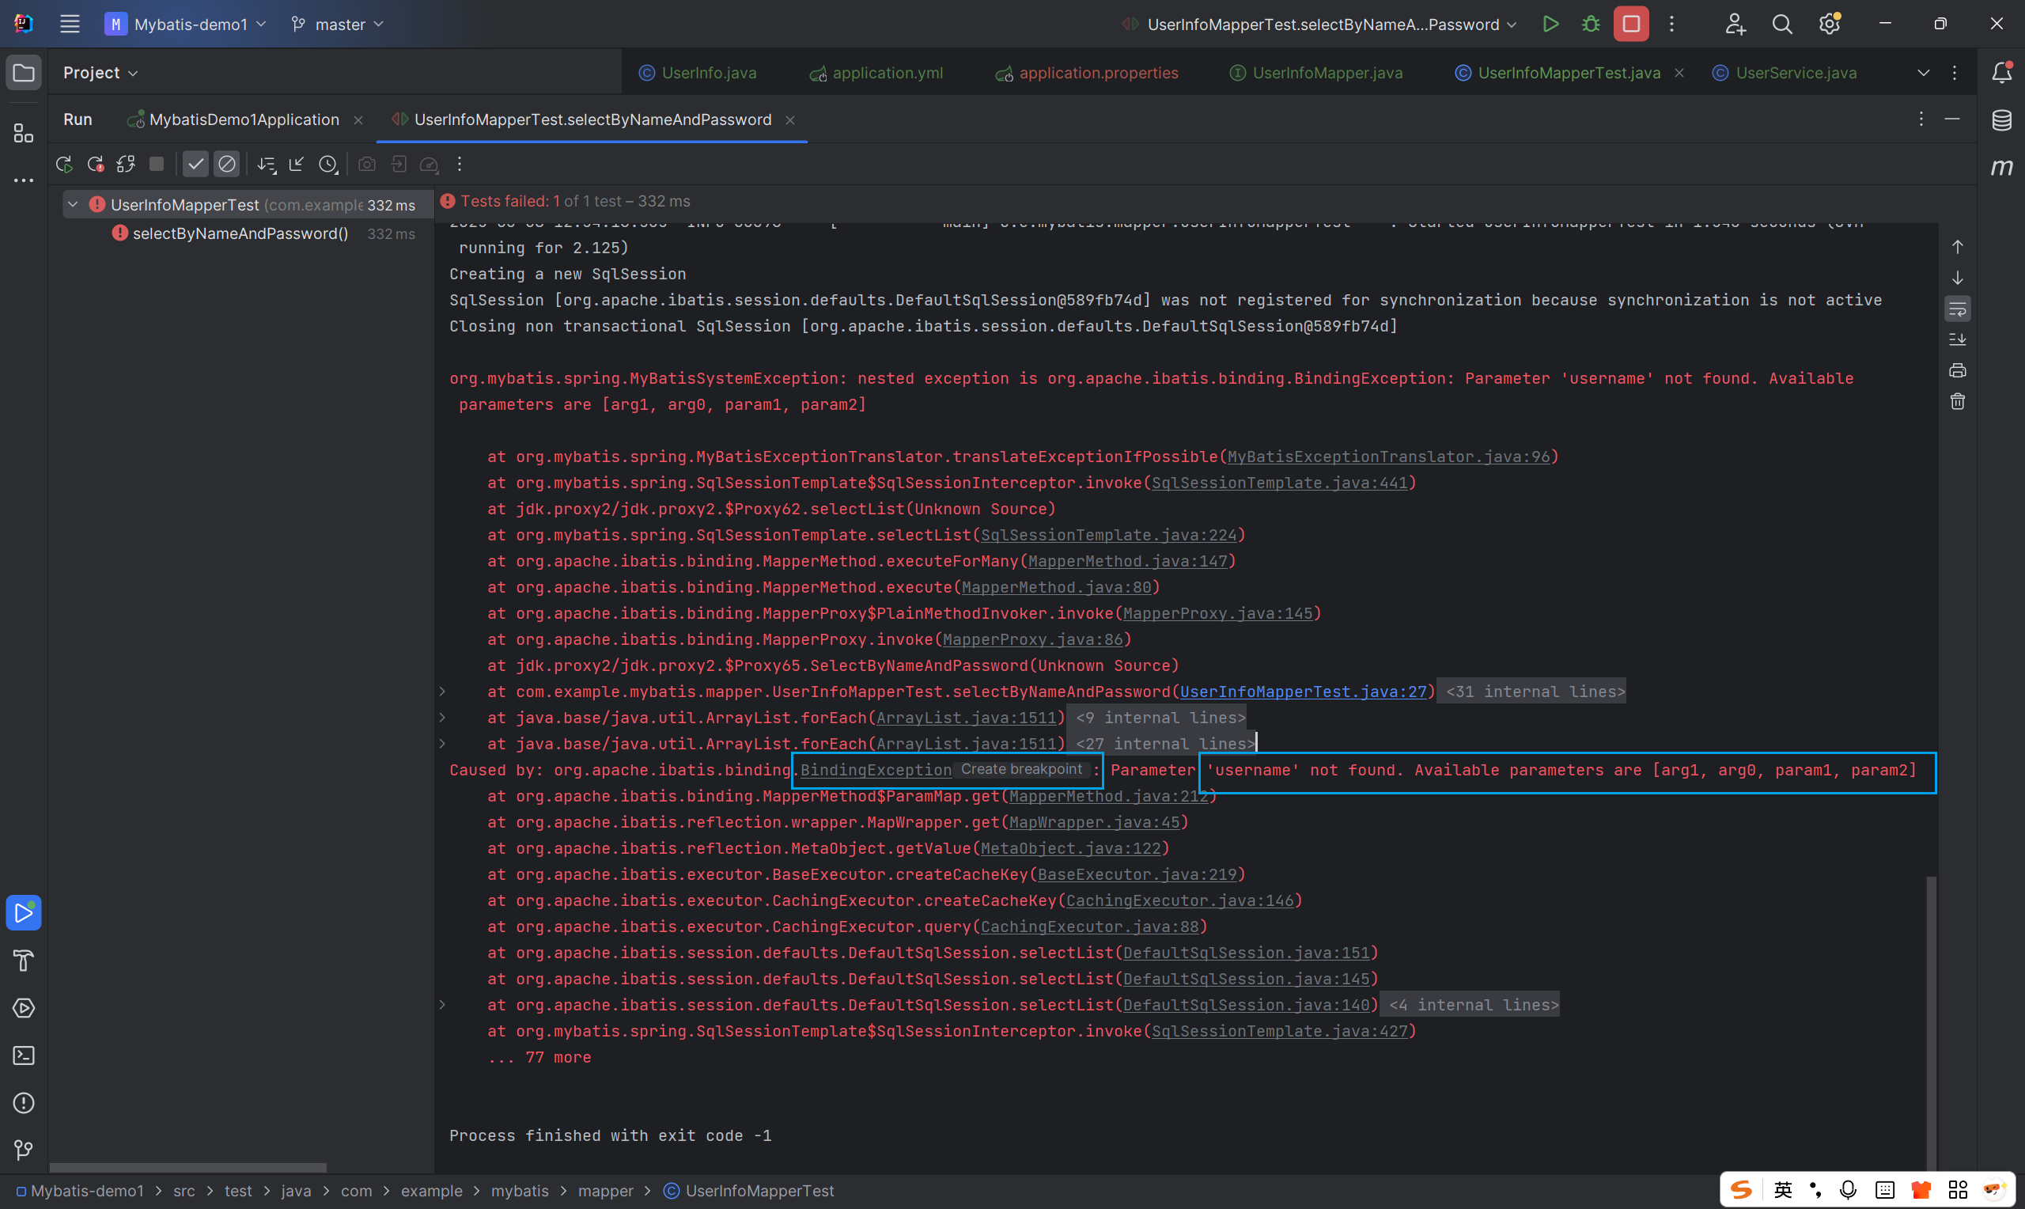Open run configuration selector dropdown

point(1321,25)
